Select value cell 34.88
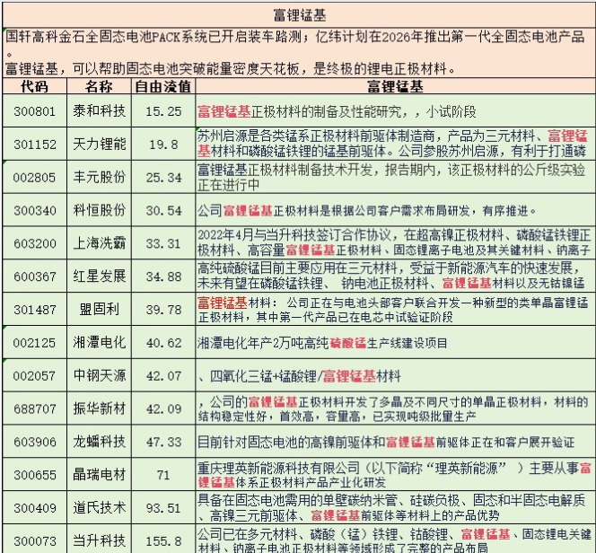This screenshot has height=553, width=596. click(163, 276)
